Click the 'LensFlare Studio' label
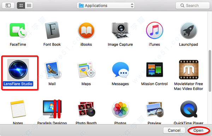This screenshot has width=212, height=136. coord(18,84)
